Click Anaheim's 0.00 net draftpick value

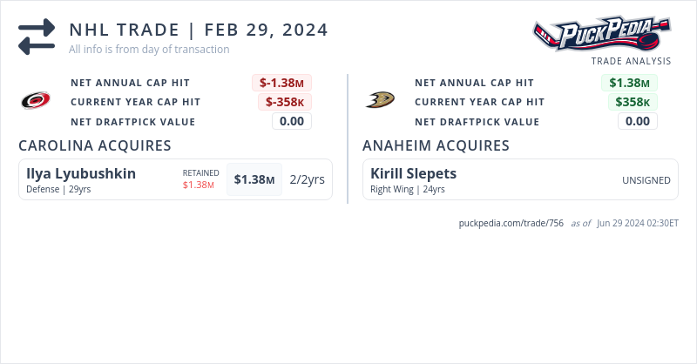tap(638, 121)
